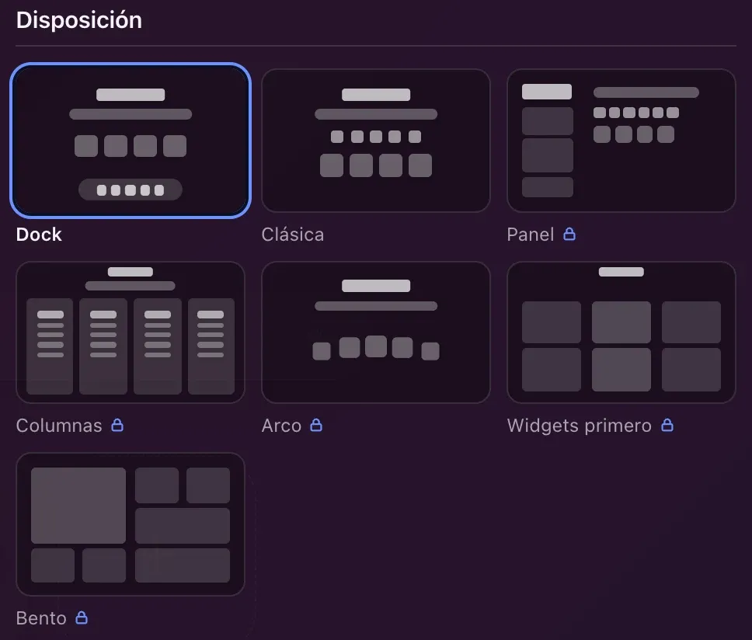Click the lock icon next to Arco
Image resolution: width=752 pixels, height=640 pixels.
coord(316,425)
